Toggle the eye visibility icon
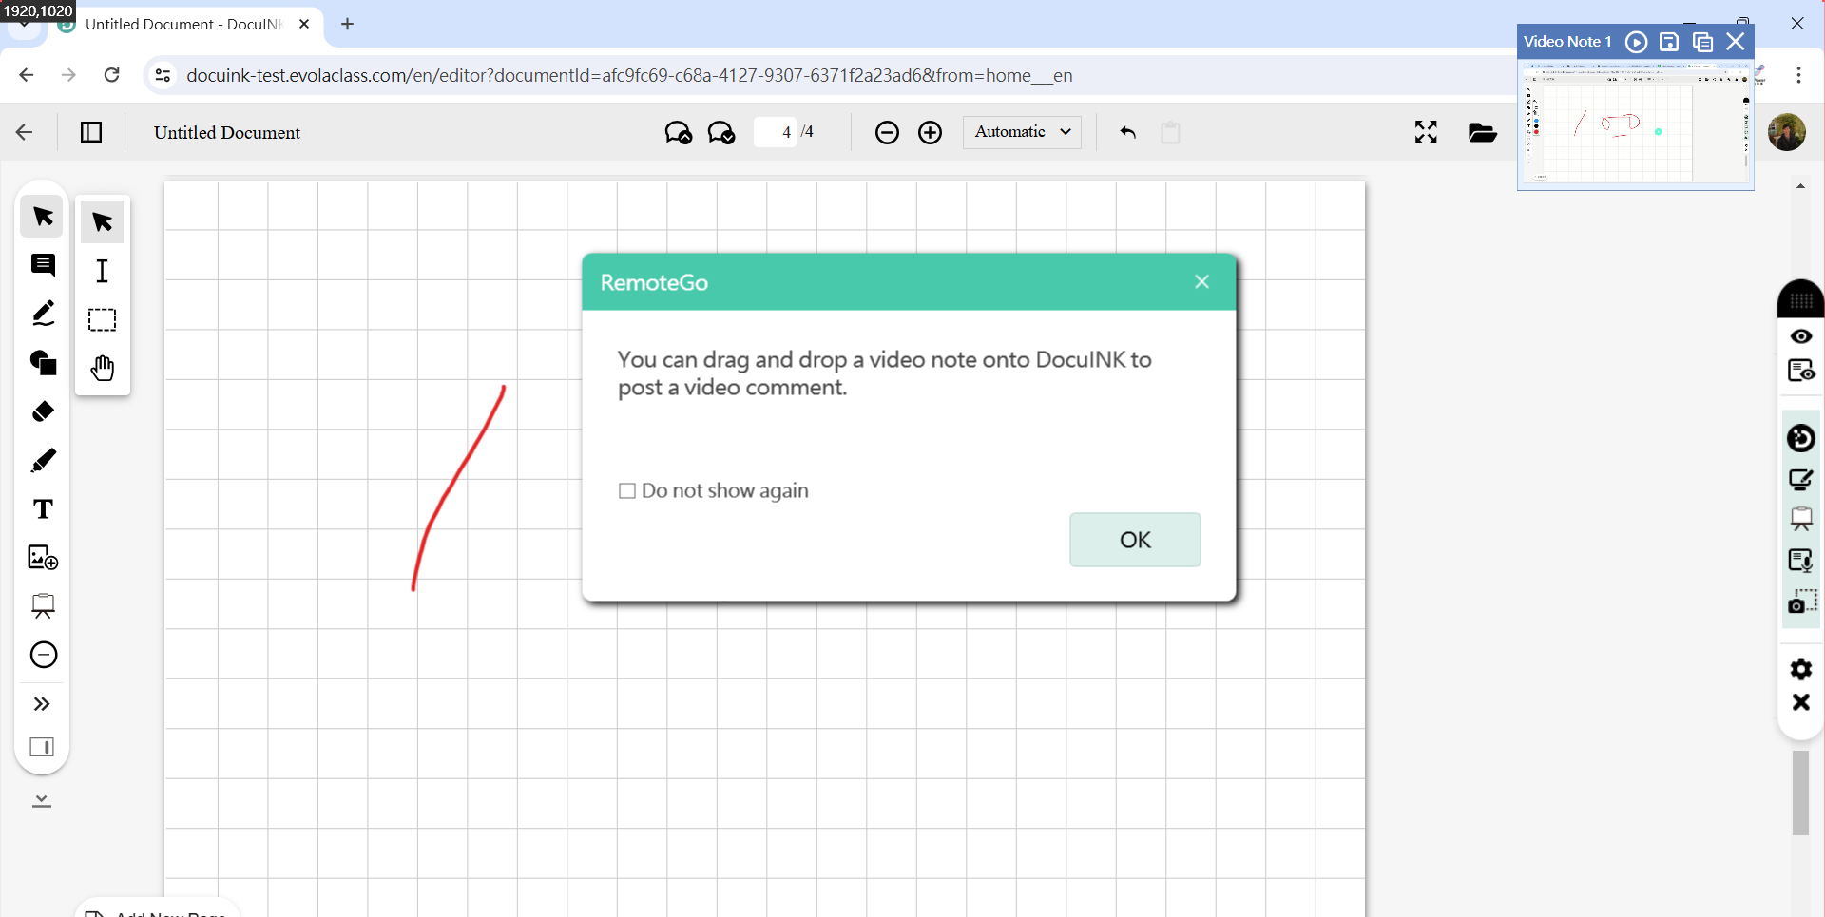Viewport: 1825px width, 917px height. [x=1800, y=336]
